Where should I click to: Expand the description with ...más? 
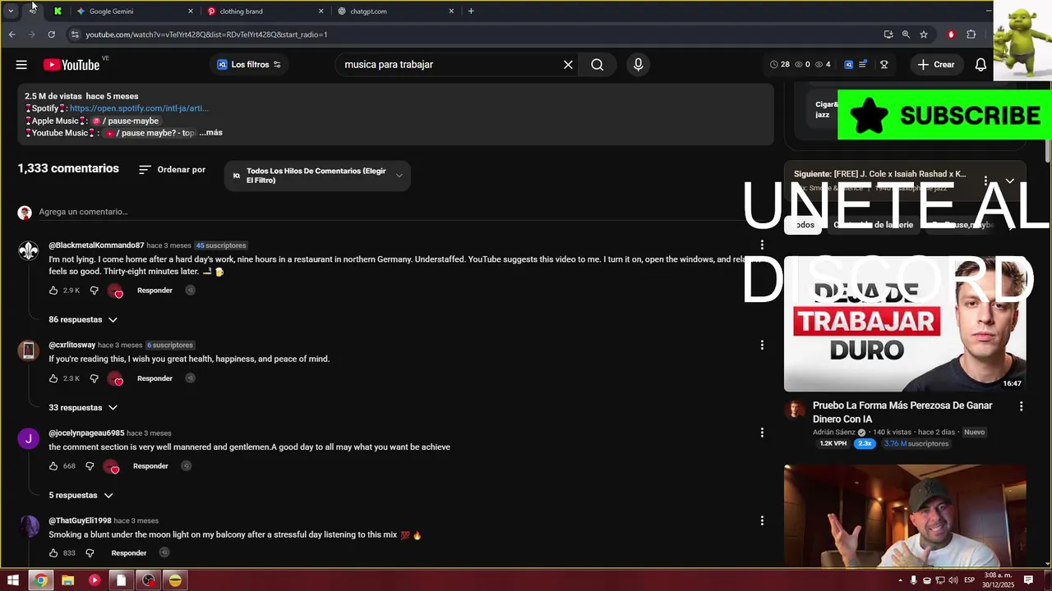click(211, 132)
